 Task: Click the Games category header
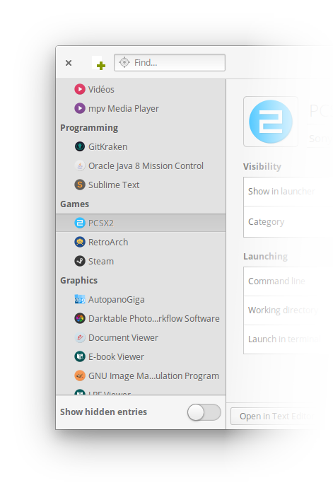74,204
